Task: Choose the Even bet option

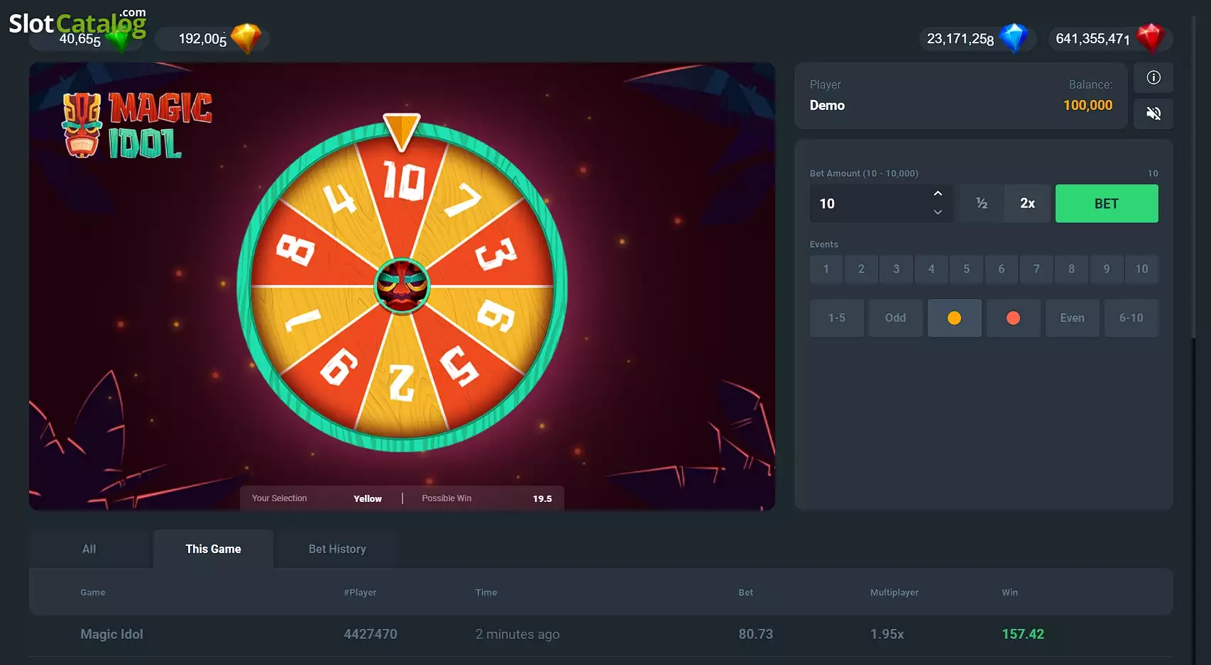Action: pos(1072,318)
